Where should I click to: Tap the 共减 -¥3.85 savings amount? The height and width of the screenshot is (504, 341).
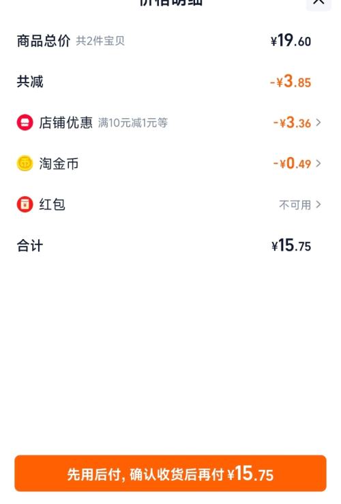[x=291, y=82]
